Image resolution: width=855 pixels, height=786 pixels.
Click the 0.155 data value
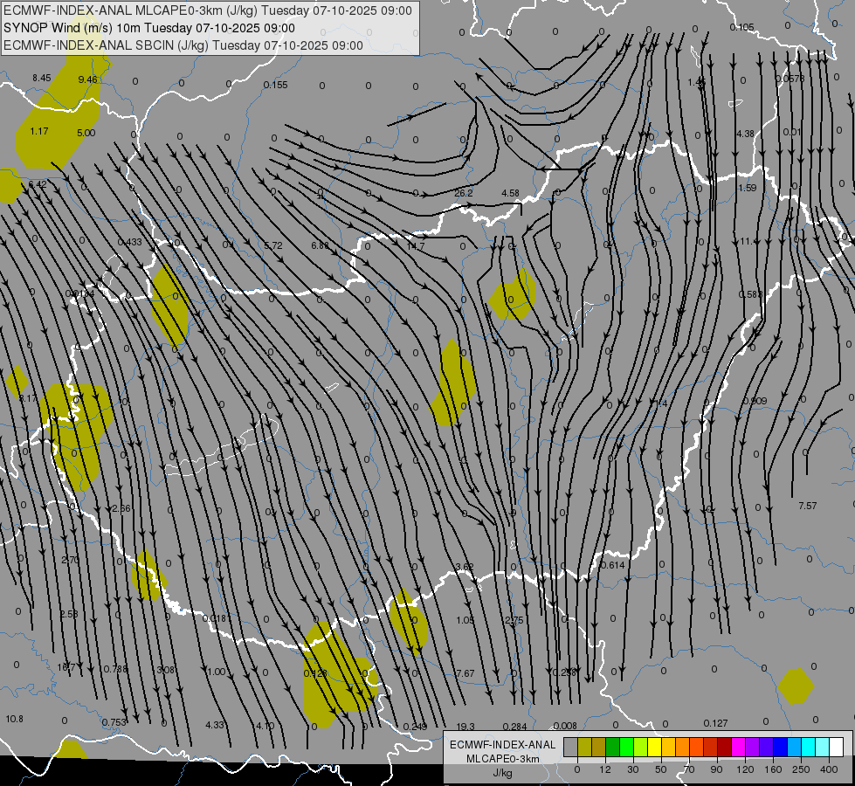click(x=275, y=85)
